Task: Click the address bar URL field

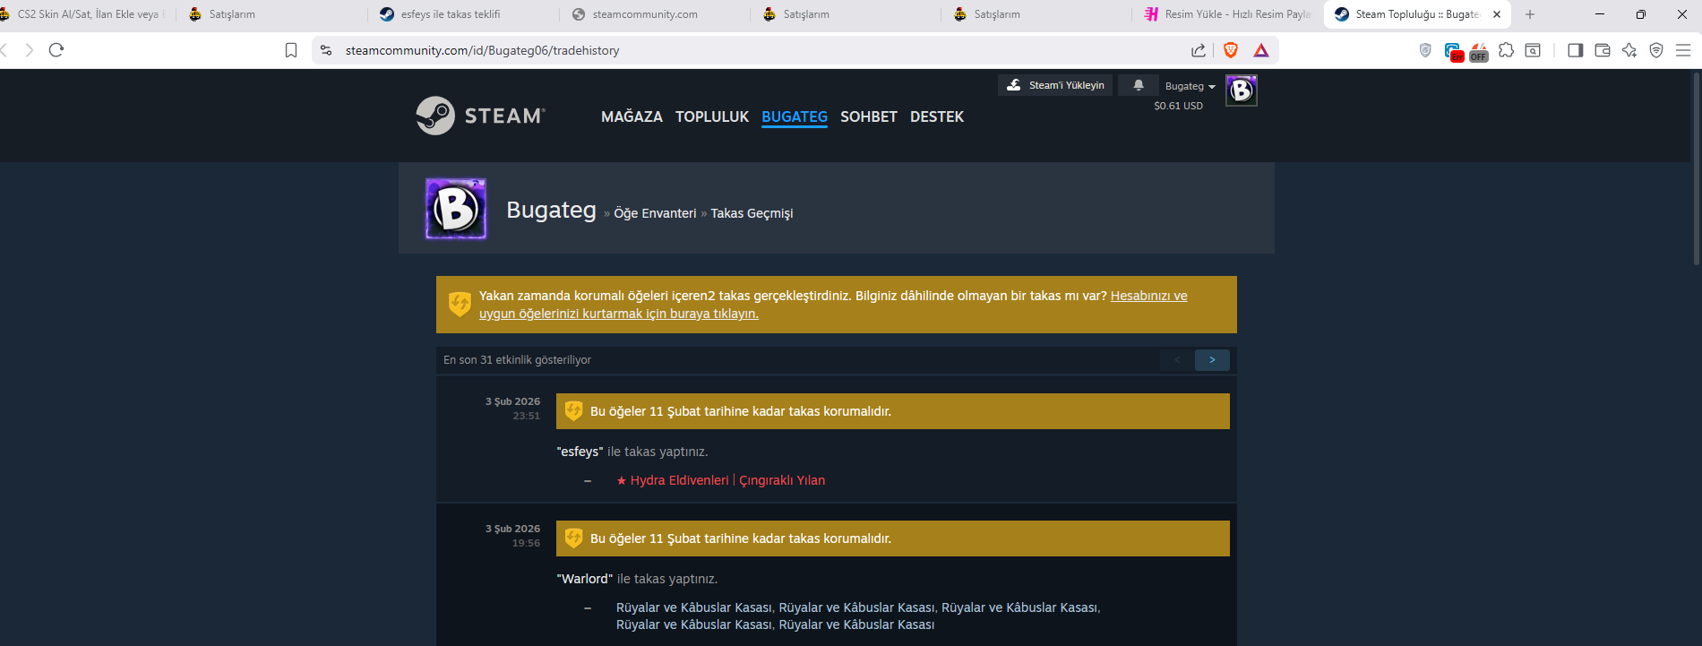Action: click(x=761, y=50)
